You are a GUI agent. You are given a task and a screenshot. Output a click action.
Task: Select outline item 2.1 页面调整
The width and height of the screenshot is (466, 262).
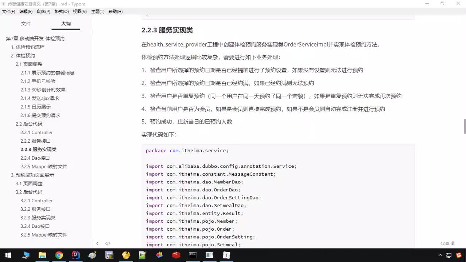tap(29, 64)
